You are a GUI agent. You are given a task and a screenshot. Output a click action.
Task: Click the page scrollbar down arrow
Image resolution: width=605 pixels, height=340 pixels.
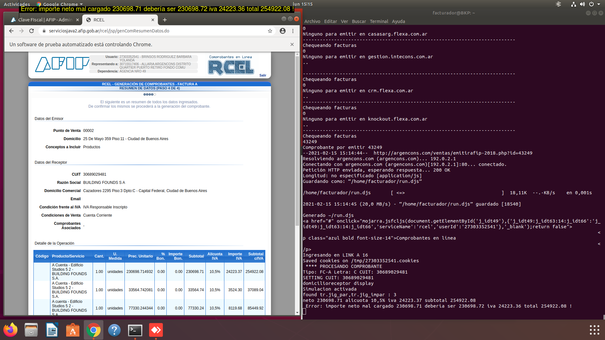[297, 313]
